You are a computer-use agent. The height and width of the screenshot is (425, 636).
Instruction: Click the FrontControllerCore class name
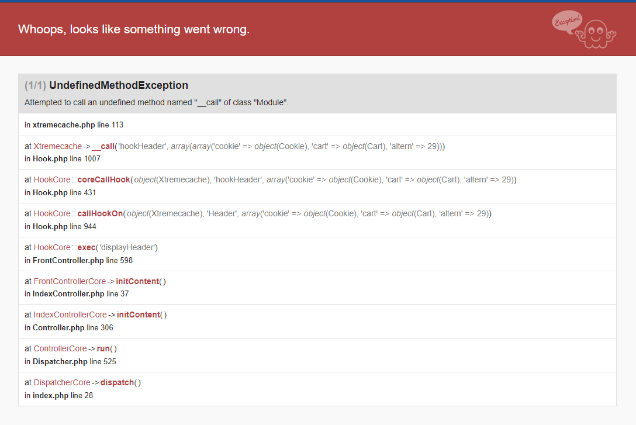coord(70,281)
